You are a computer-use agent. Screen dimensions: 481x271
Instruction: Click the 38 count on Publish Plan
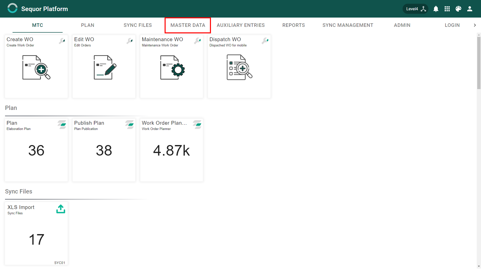104,151
